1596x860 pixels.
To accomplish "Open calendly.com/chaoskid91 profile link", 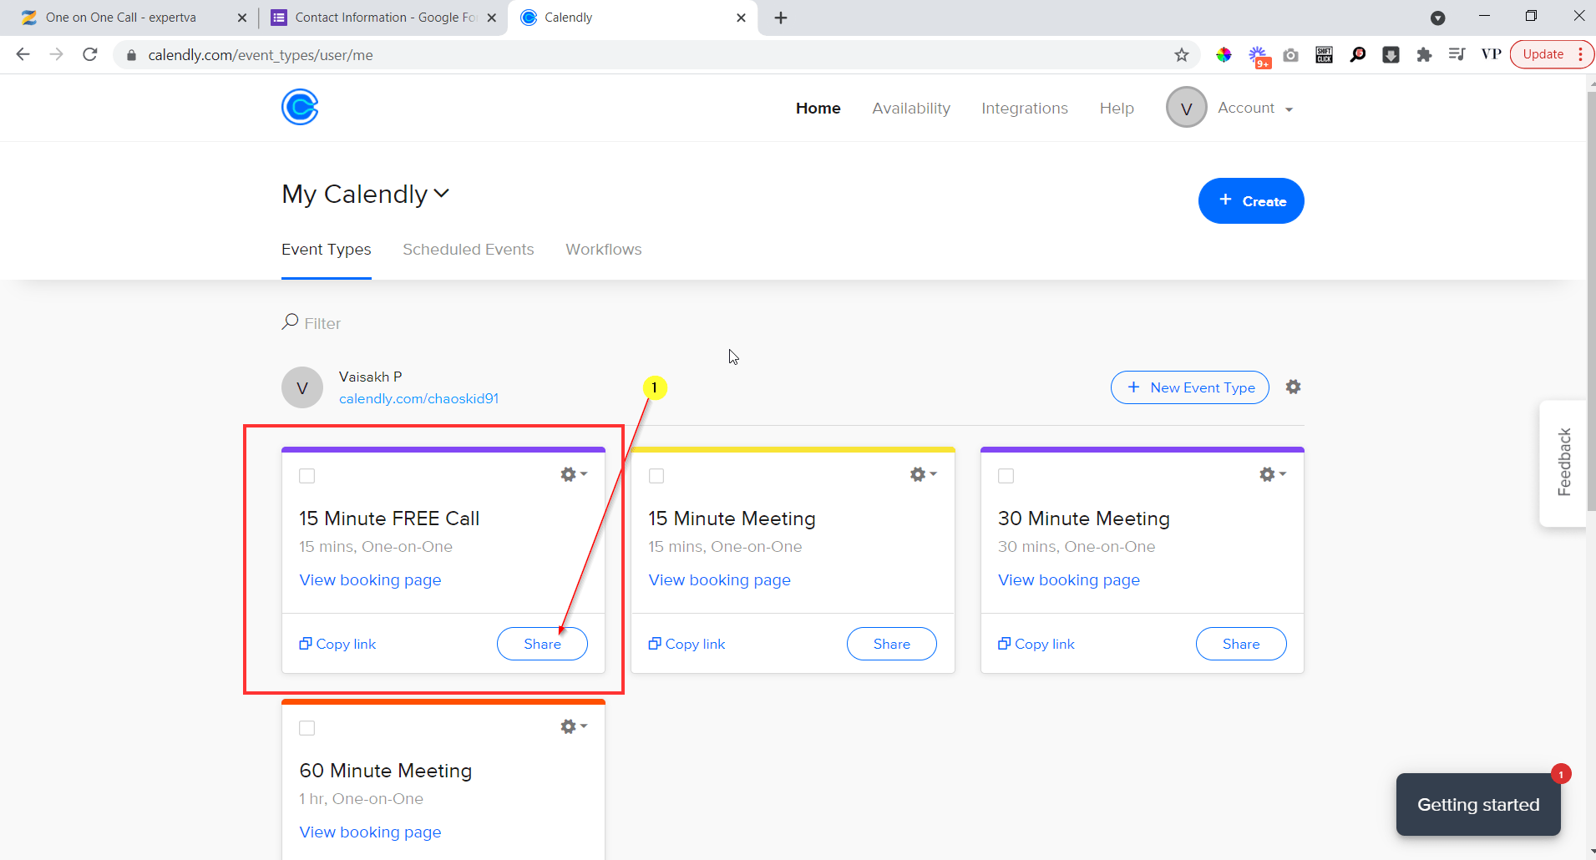I will click(418, 398).
